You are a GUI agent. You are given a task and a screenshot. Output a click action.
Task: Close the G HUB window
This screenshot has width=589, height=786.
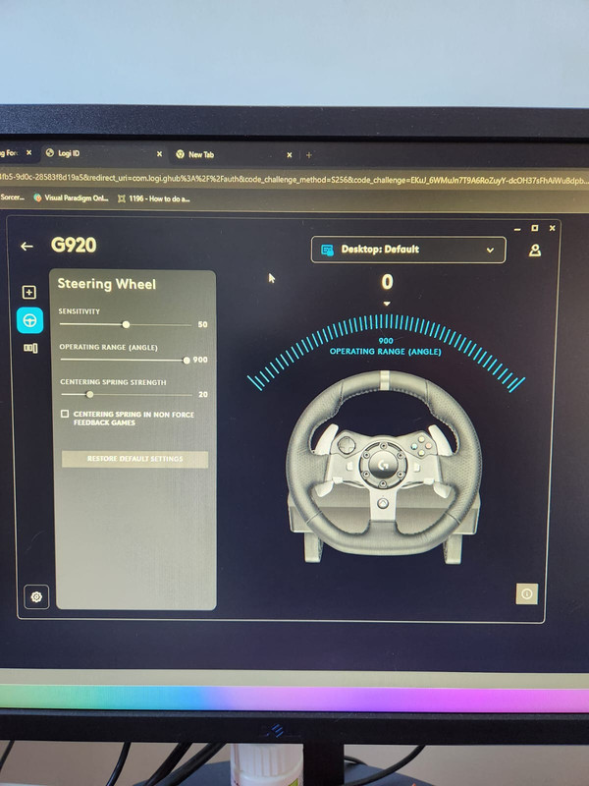552,228
